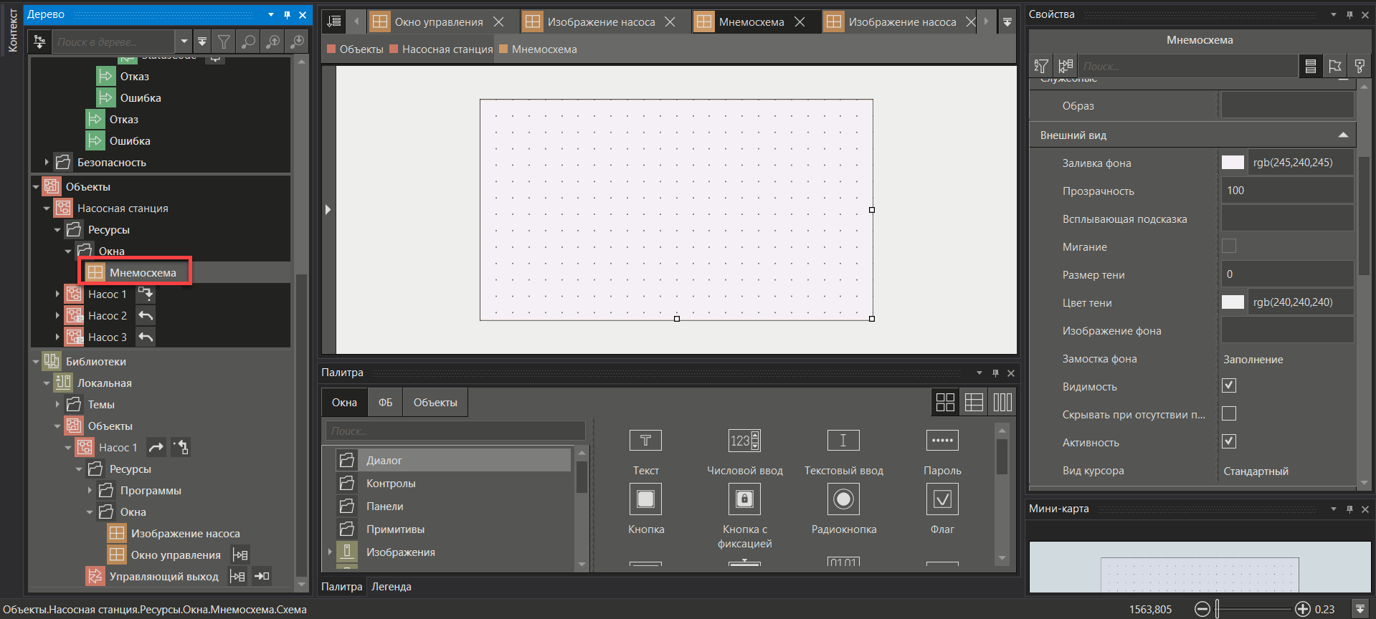
Task: Collapse the Внешний вид property section
Action: [x=1343, y=135]
